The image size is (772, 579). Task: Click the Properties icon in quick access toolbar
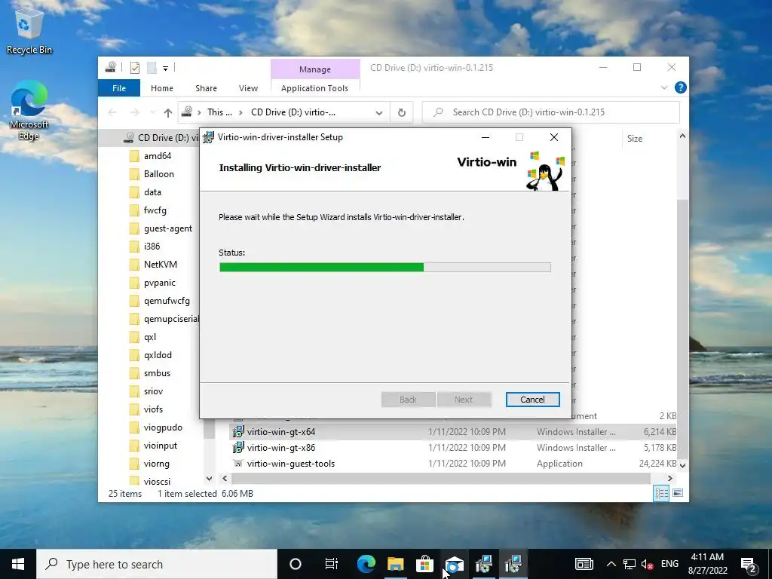(134, 68)
